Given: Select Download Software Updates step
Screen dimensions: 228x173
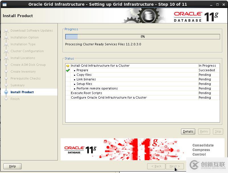Looking at the screenshot, I should coord(32,30).
